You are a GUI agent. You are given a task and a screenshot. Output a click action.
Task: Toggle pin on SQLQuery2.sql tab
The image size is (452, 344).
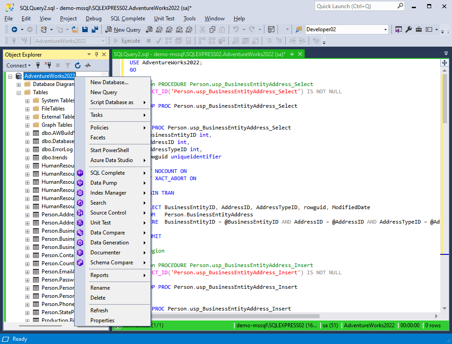292,54
